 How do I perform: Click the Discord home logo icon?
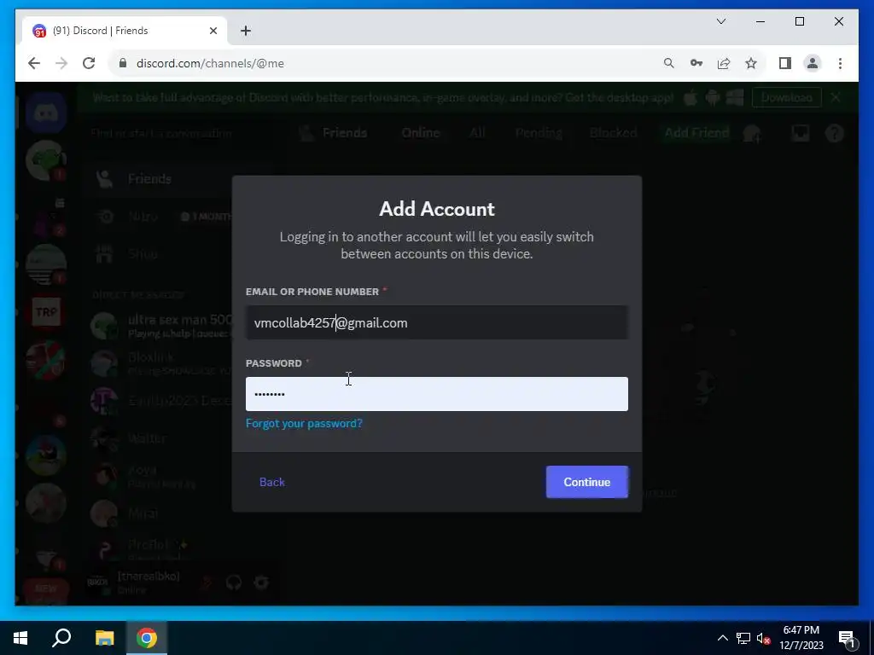(46, 113)
